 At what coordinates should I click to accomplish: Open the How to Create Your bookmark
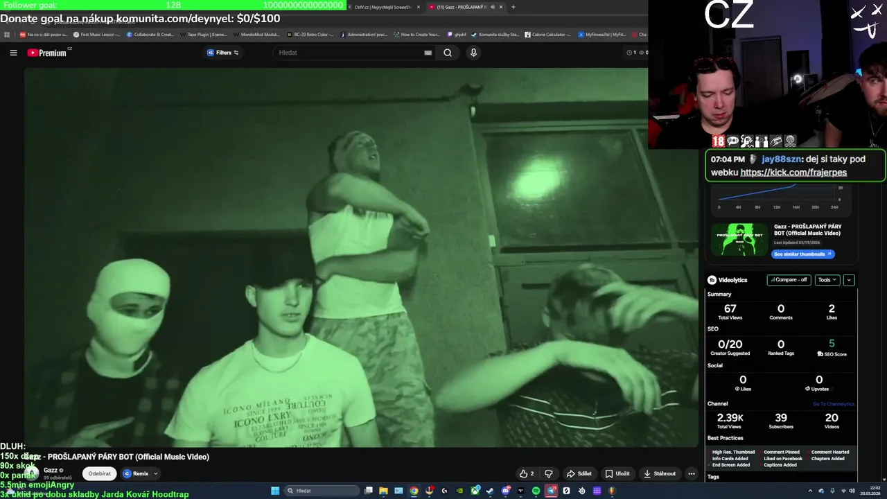[x=416, y=34]
